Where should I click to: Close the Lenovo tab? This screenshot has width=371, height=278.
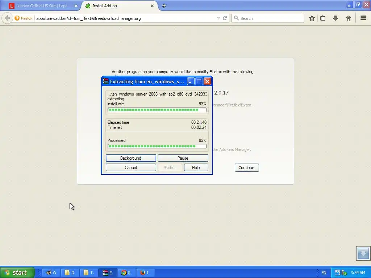point(76,6)
